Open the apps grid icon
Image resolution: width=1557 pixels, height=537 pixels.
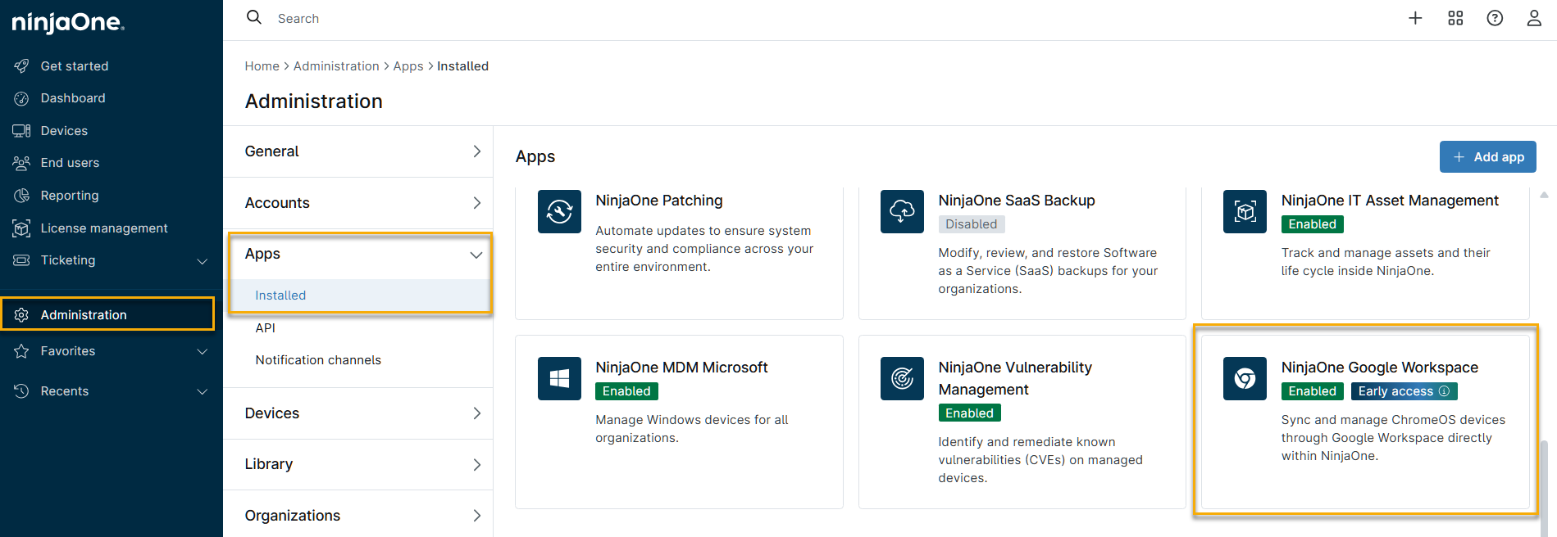(1455, 18)
